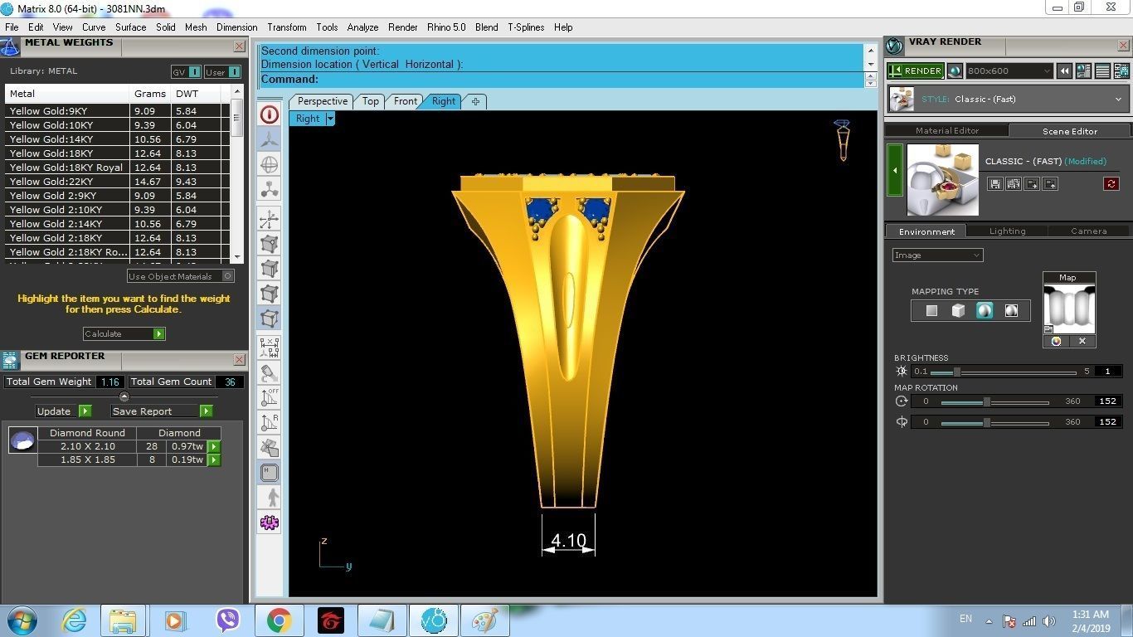Select the mirror ball mapping type
Screen dimensions: 1133x637
(x=1011, y=310)
